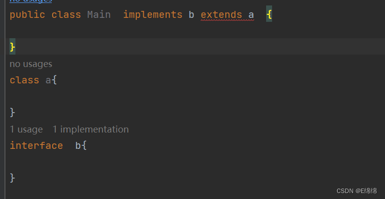Screen dimensions: 385x199
Task: Click the class name "a" in its declaration
Action: 48,80
